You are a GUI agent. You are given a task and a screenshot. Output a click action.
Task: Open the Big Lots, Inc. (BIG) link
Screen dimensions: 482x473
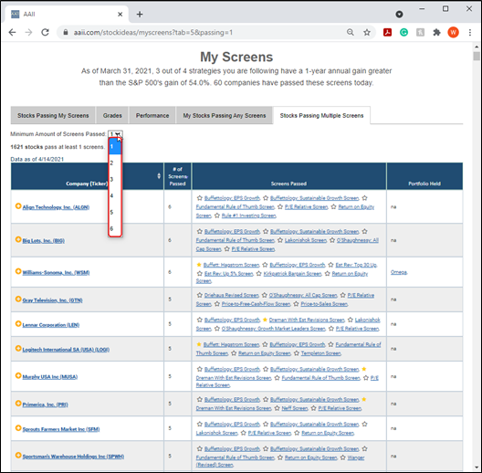[x=43, y=240]
